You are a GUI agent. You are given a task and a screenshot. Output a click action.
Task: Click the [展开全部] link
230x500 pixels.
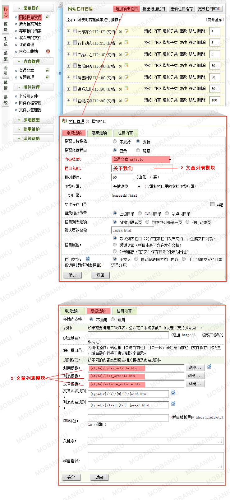pyautogui.click(x=215, y=20)
